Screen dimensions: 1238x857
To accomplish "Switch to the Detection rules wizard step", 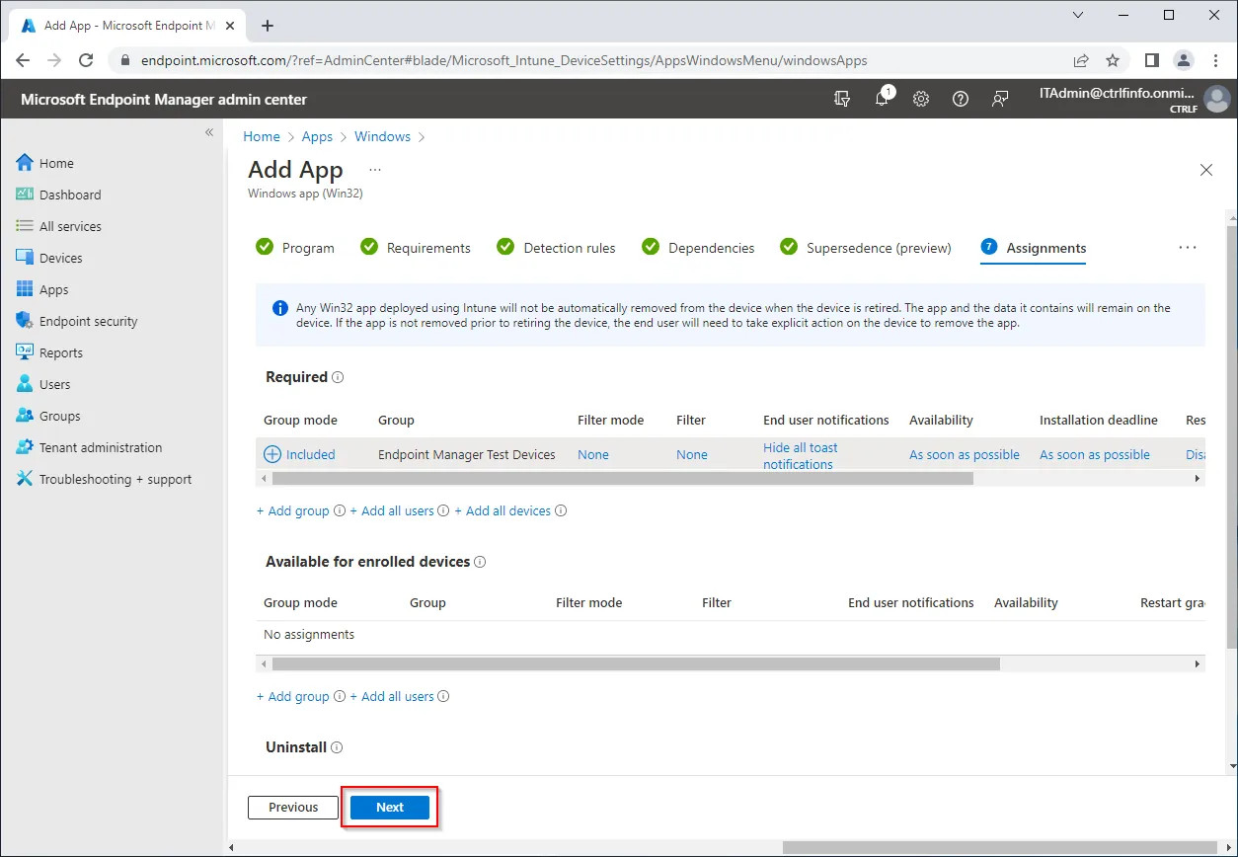I will (556, 248).
